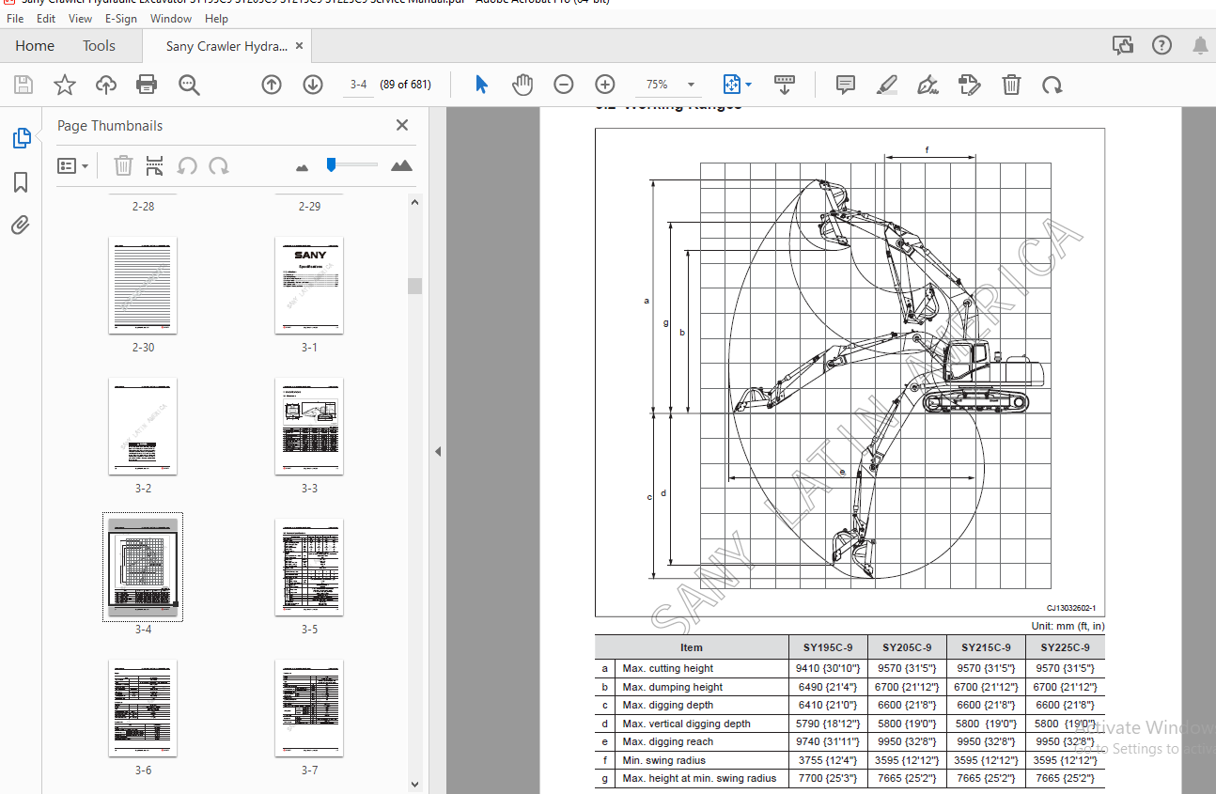Enlarge thumbnail size large mountain icon
The image size is (1216, 794).
pyautogui.click(x=401, y=165)
